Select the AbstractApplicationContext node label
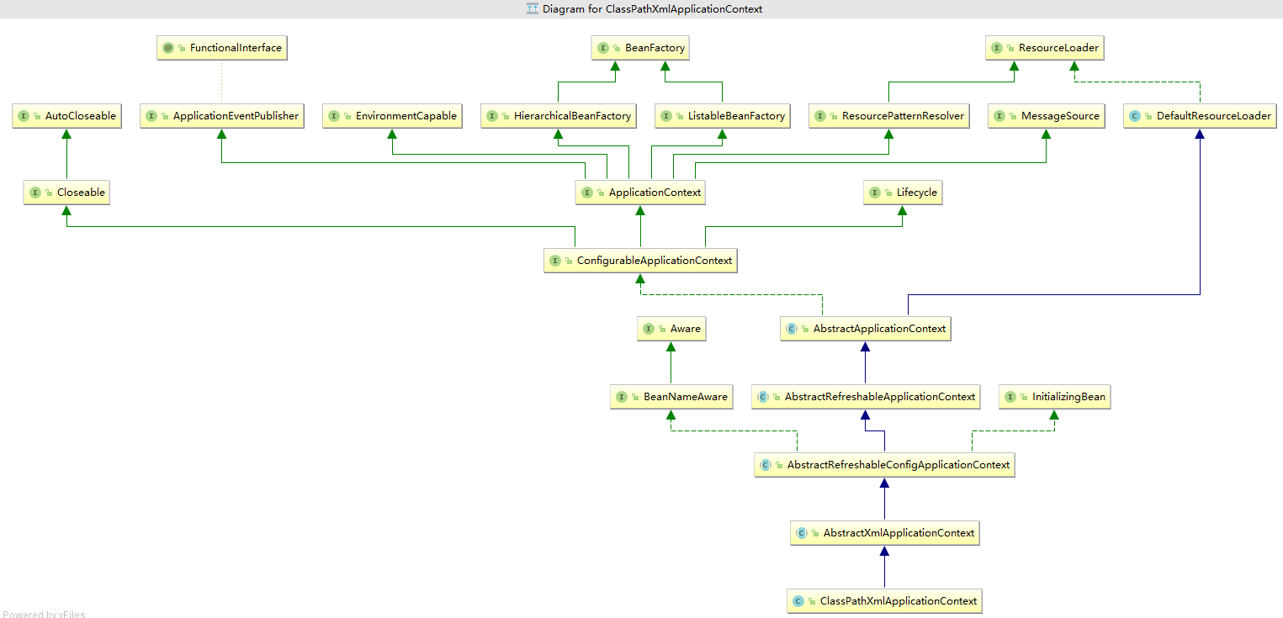This screenshot has width=1283, height=618. pyautogui.click(x=879, y=329)
